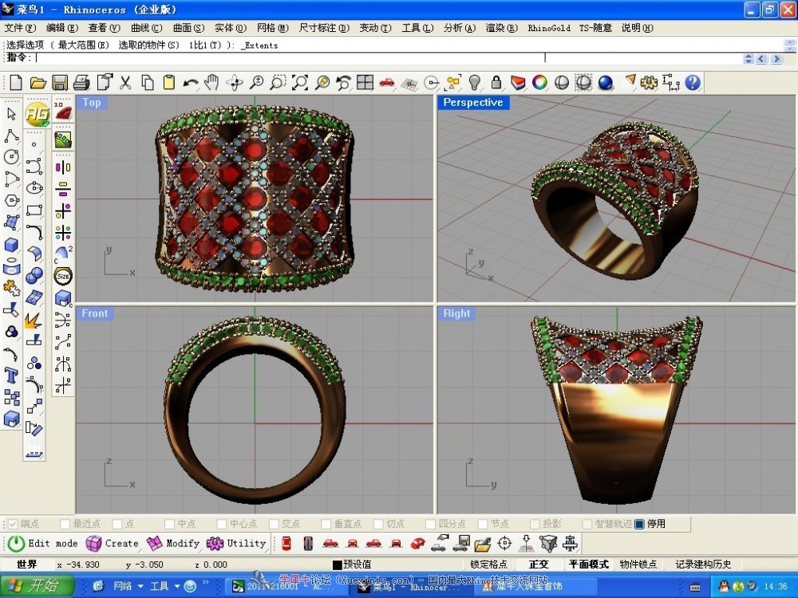Click the padlock Lock objects icon
The height and width of the screenshot is (598, 798).
coord(496,82)
